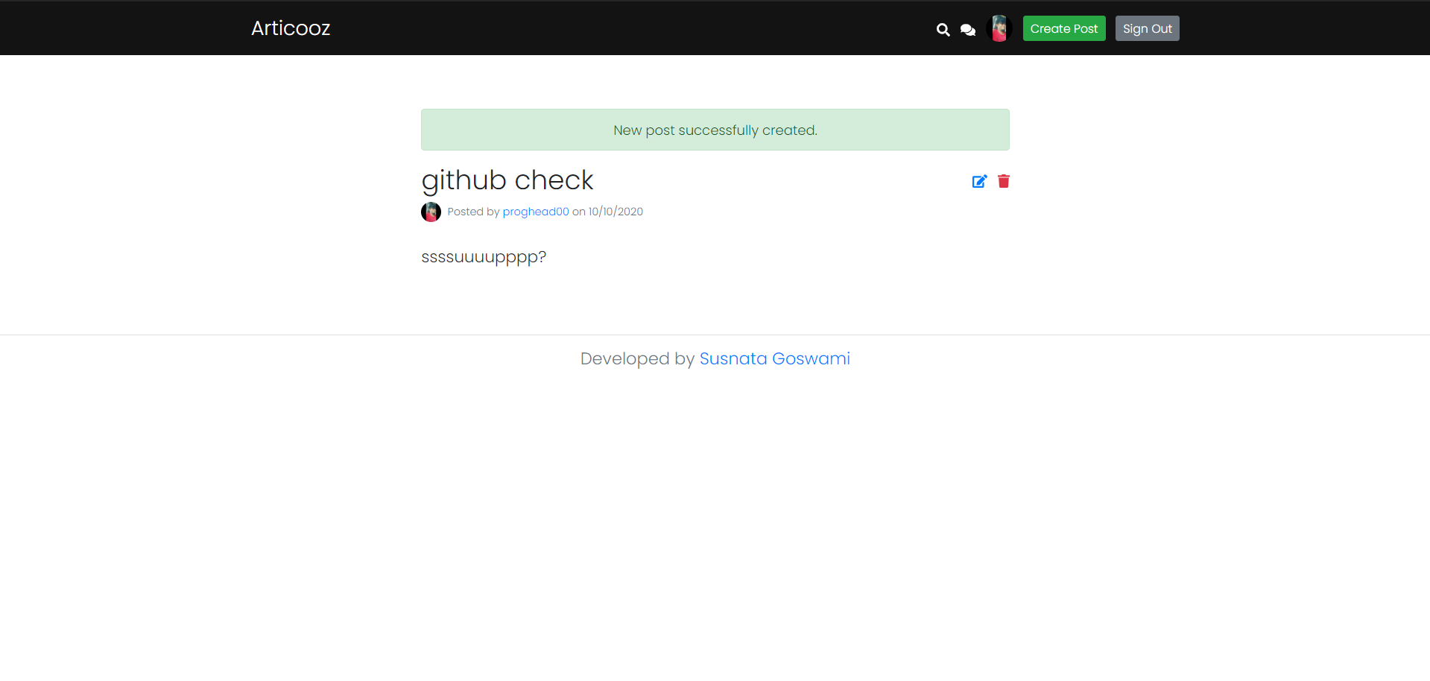Click author avatar beside 'Posted by'

pos(431,212)
